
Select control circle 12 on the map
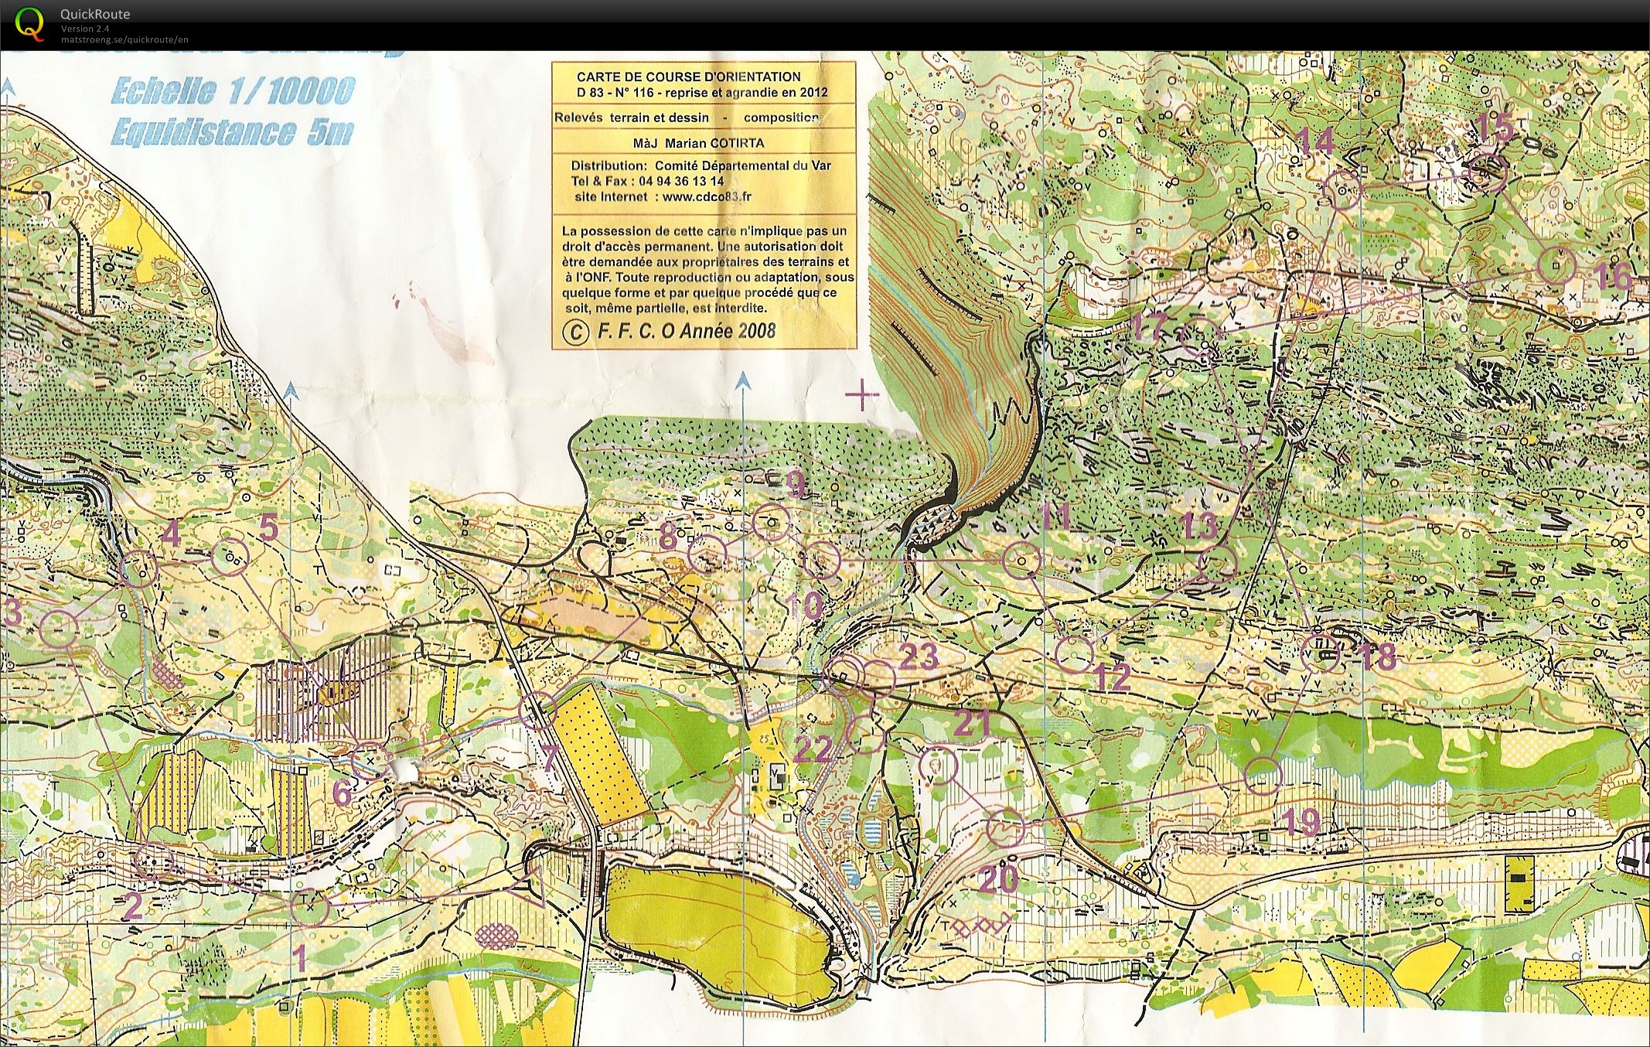[x=1074, y=654]
